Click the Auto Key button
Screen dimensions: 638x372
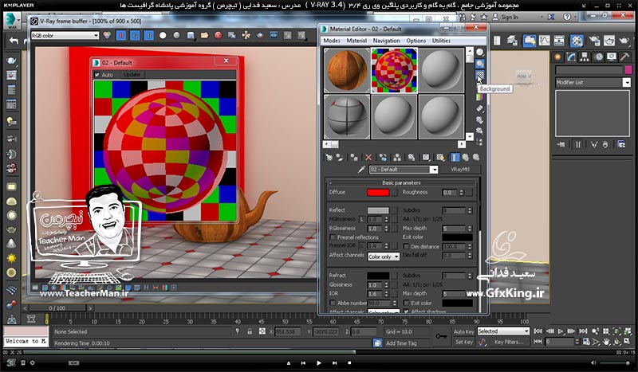click(x=463, y=331)
